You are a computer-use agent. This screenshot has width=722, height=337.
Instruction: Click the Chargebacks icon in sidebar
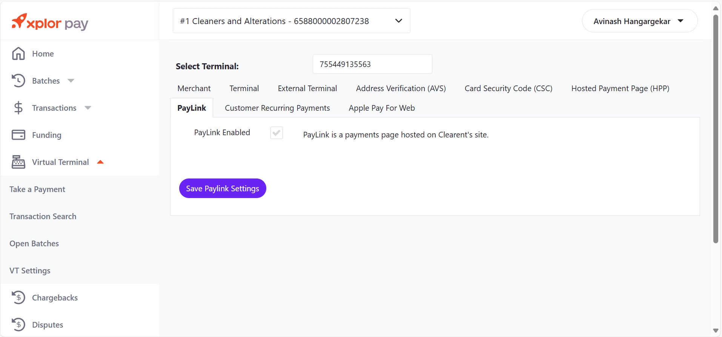pos(18,298)
